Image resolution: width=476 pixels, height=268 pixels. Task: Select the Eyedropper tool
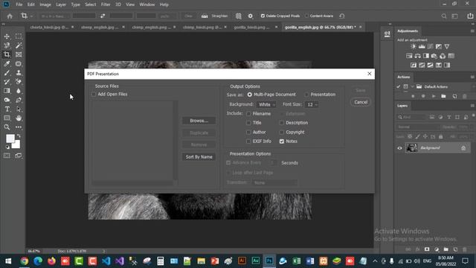tap(7, 64)
